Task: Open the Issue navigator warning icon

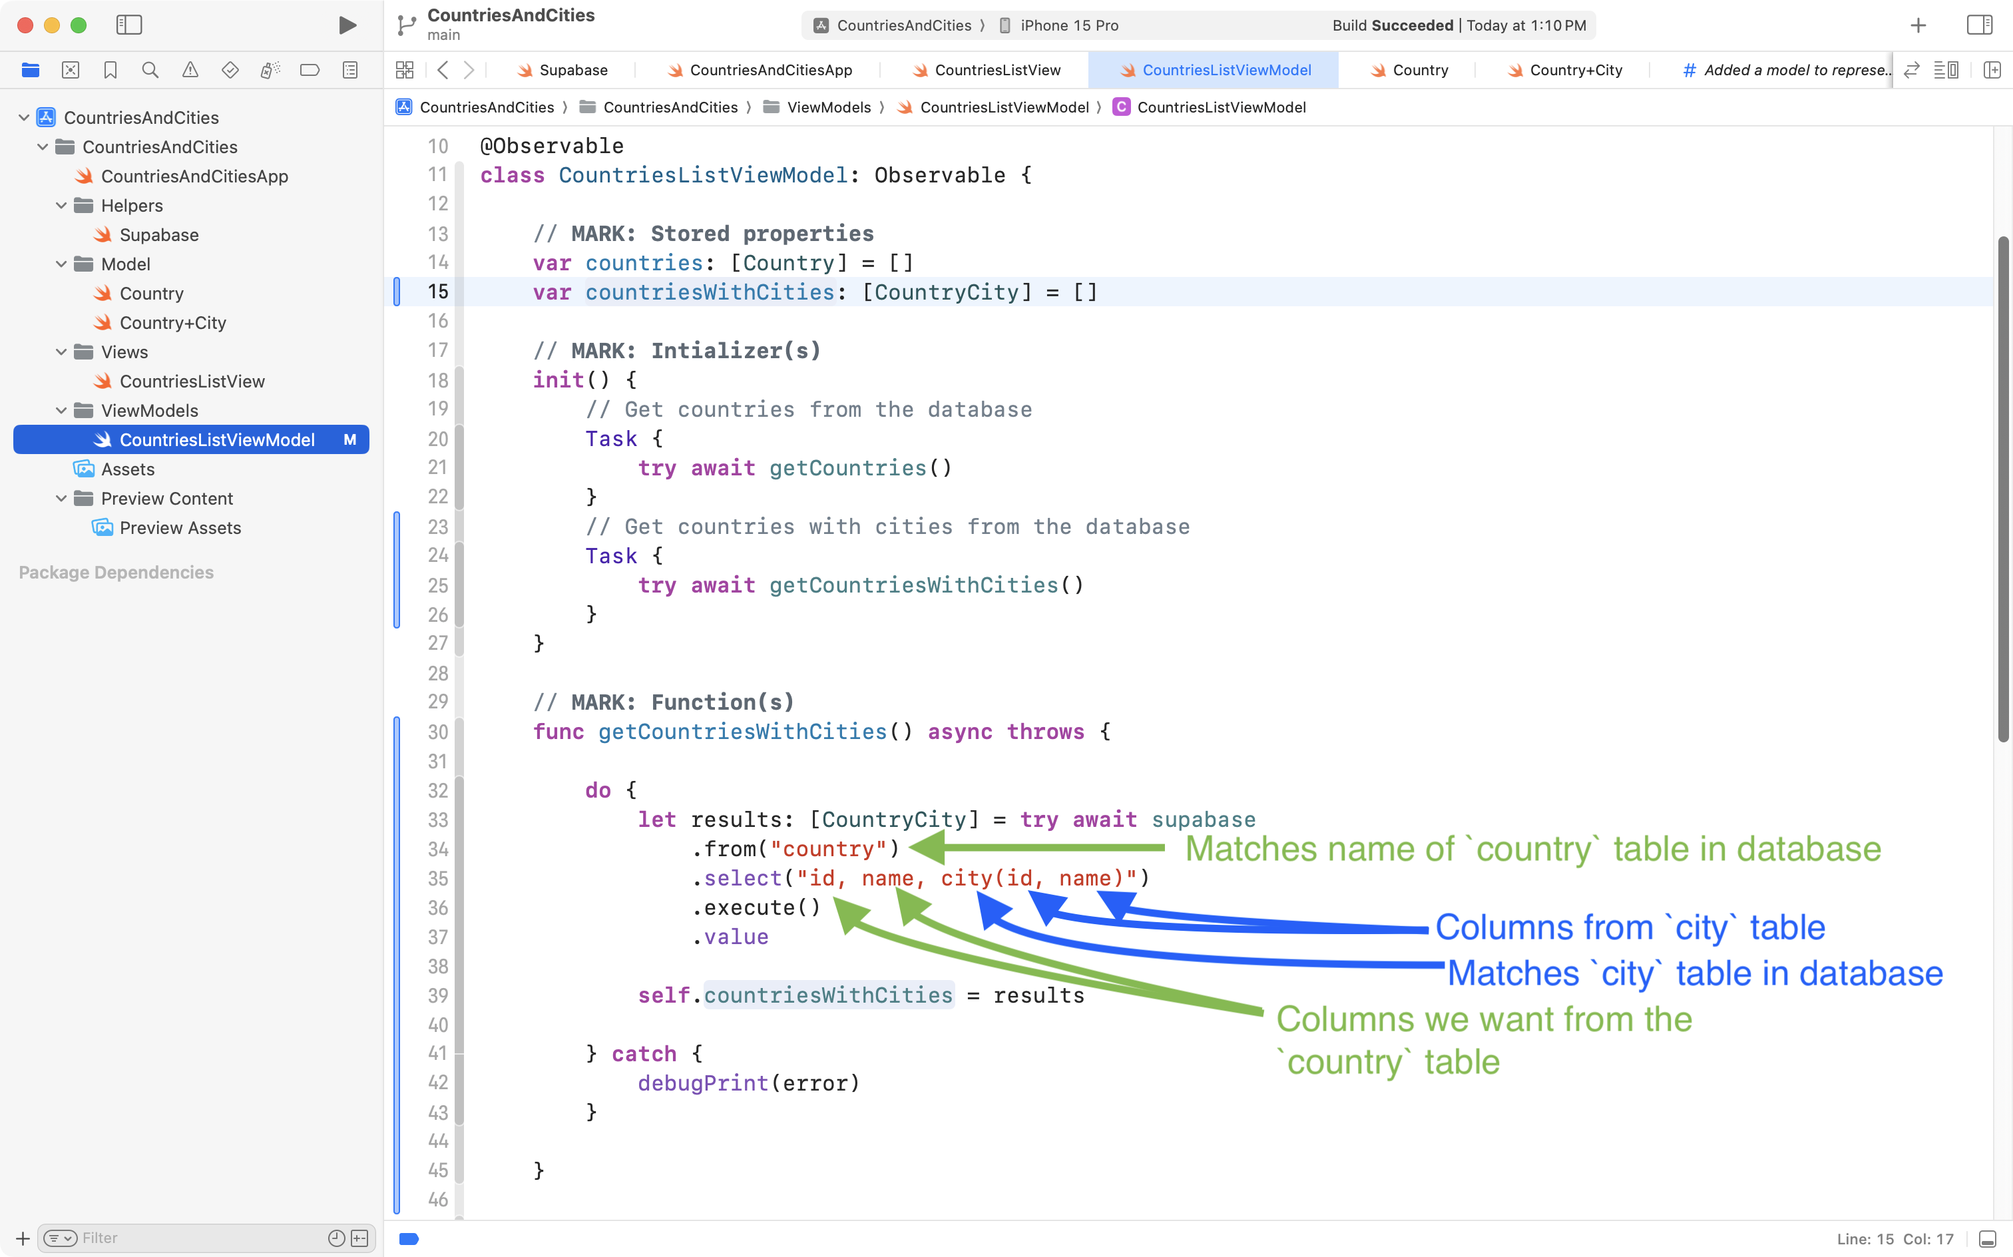Action: [x=190, y=71]
